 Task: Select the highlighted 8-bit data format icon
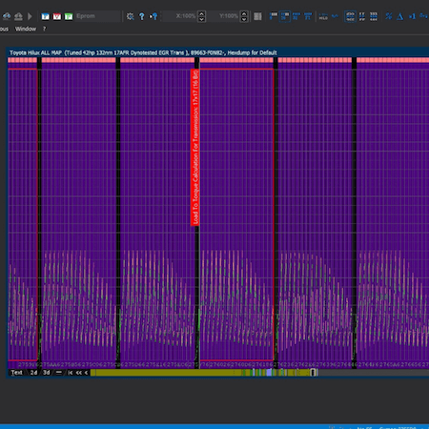point(350,16)
